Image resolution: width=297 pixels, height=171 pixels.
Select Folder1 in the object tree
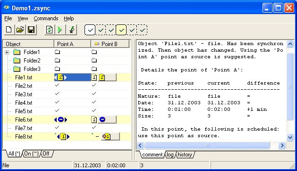tap(32, 52)
